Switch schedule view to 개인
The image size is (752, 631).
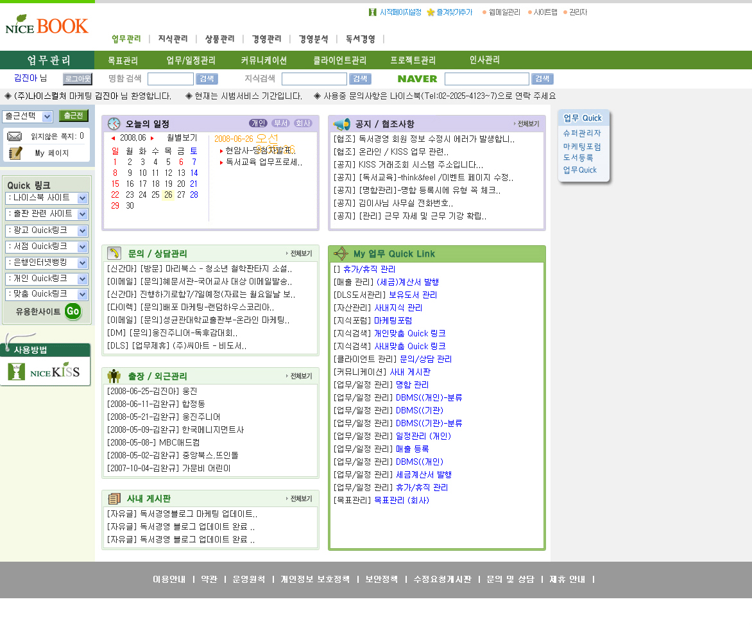pos(258,123)
